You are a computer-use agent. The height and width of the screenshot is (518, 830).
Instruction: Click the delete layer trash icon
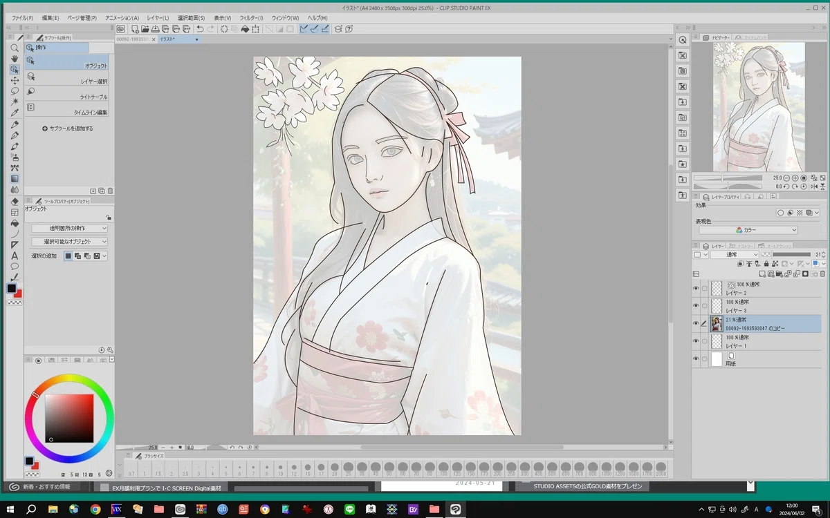(x=822, y=274)
